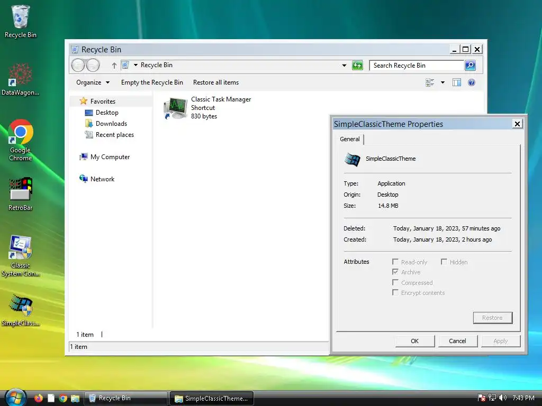The image size is (542, 406).
Task: Expand the view options dropdown arrow
Action: pos(442,82)
